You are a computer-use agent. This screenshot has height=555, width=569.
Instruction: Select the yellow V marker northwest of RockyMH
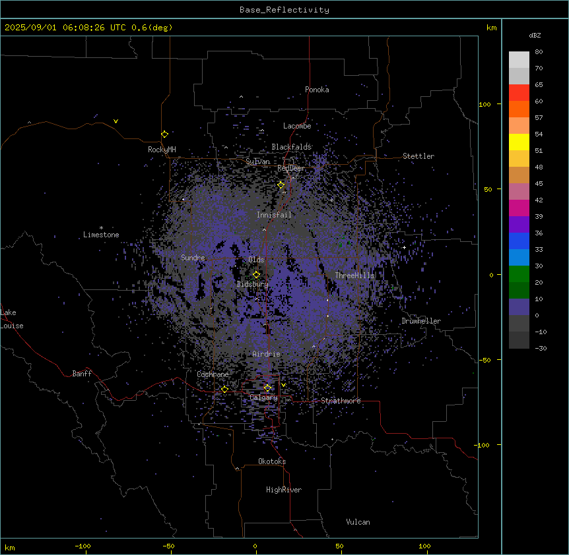(116, 121)
